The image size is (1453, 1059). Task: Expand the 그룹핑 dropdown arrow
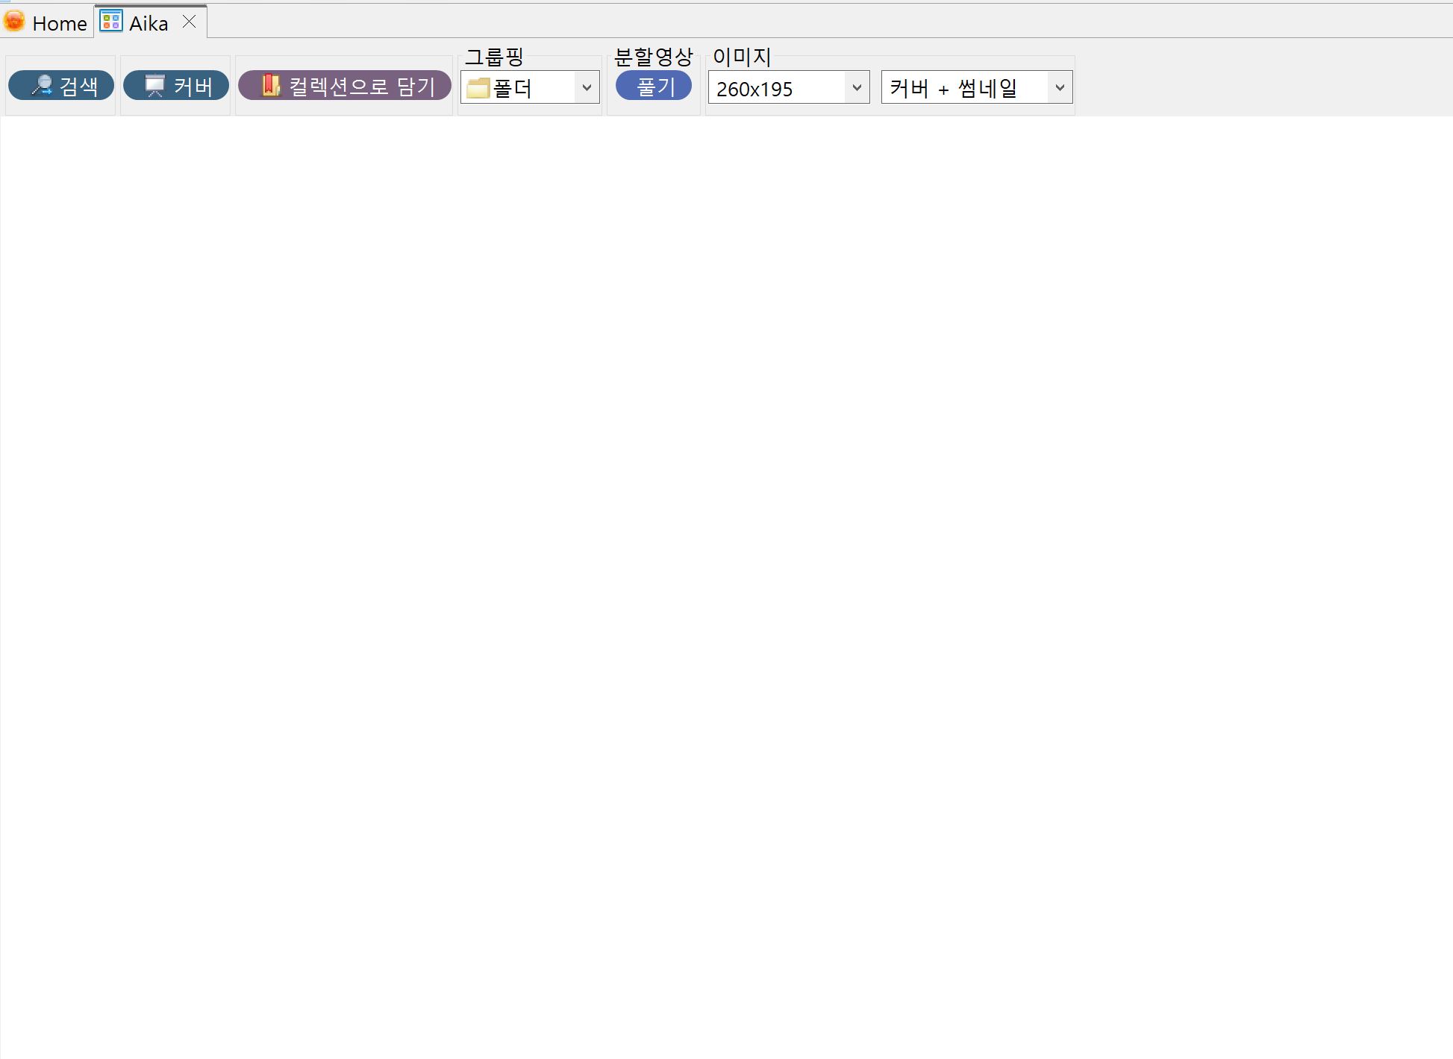click(x=587, y=88)
